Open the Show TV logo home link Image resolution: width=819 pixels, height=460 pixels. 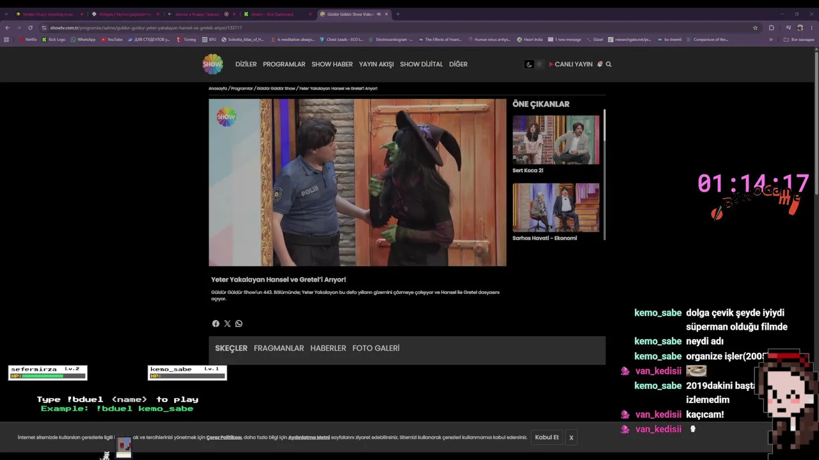[213, 64]
